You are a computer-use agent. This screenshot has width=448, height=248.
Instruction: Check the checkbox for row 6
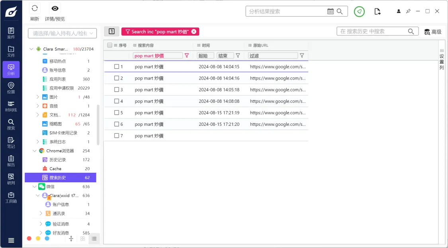(x=117, y=124)
